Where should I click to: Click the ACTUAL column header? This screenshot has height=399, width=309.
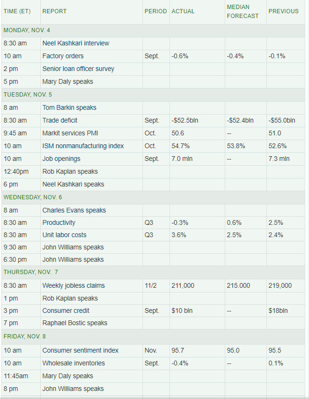183,11
